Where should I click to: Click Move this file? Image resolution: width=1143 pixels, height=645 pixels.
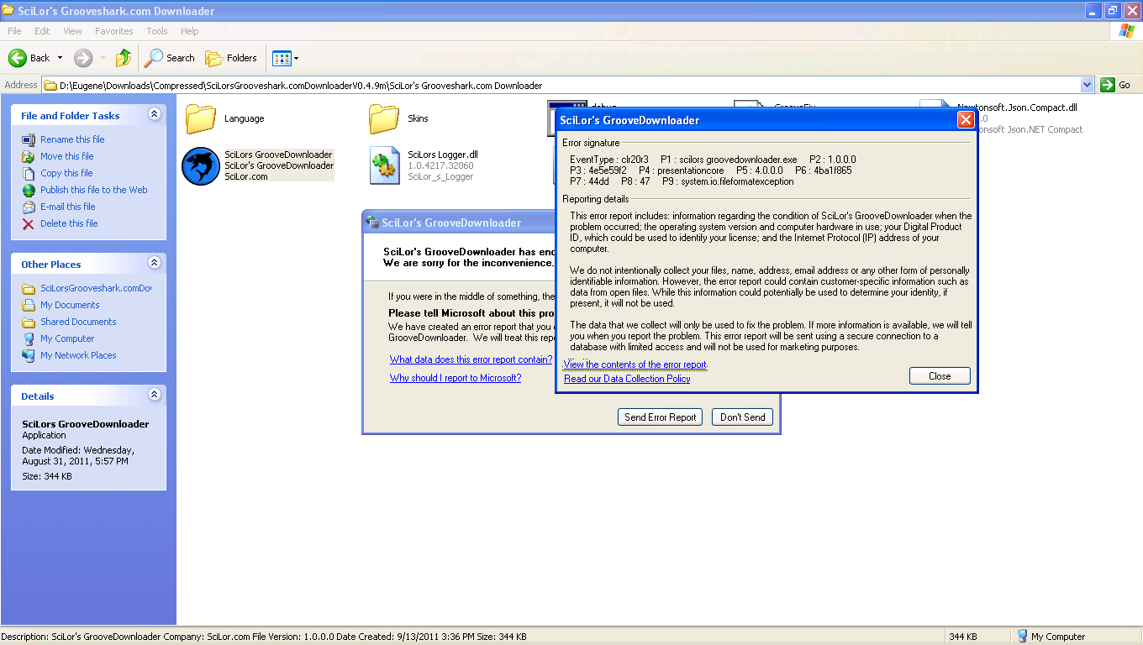[x=67, y=156]
